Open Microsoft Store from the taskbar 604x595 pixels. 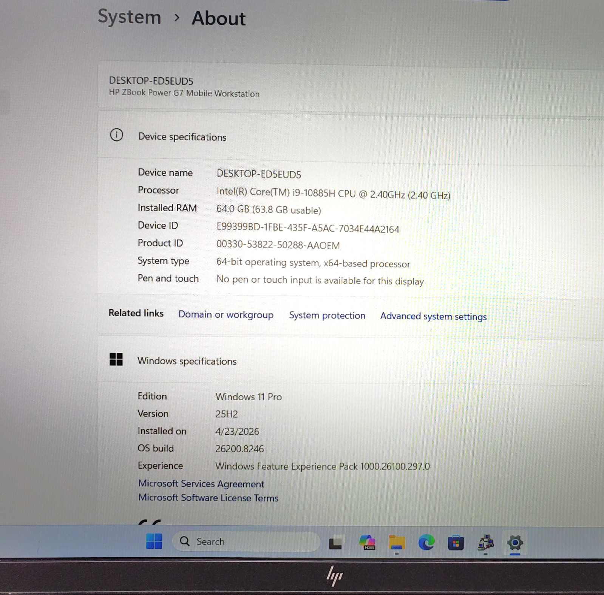pos(456,543)
